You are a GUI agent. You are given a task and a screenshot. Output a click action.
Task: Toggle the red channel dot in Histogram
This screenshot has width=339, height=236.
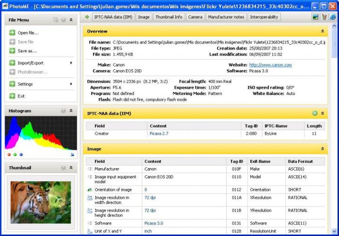pyautogui.click(x=9, y=155)
